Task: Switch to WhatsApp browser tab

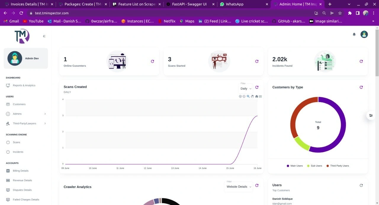Action: (244, 4)
